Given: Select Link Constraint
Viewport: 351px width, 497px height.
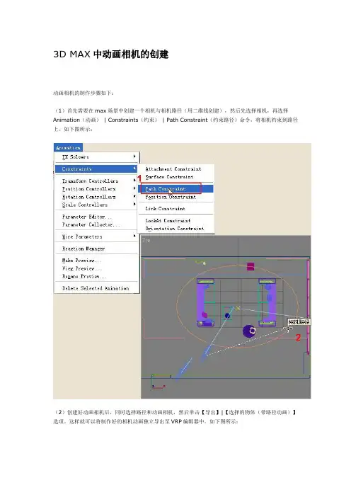Looking at the screenshot, I should pyautogui.click(x=176, y=209).
